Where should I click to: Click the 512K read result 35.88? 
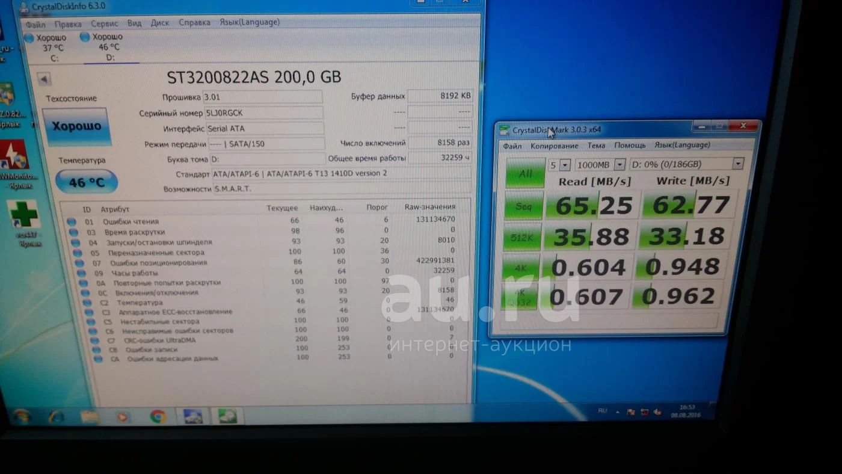tap(590, 236)
